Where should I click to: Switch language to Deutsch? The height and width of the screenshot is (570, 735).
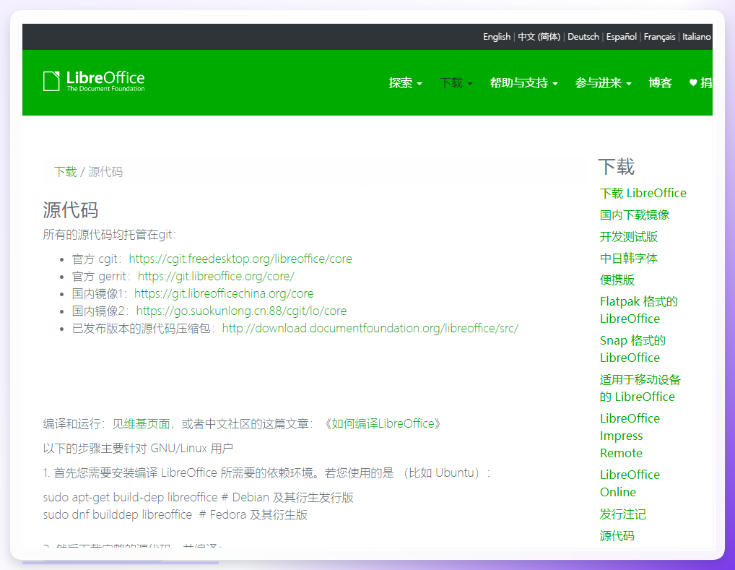[x=583, y=37]
